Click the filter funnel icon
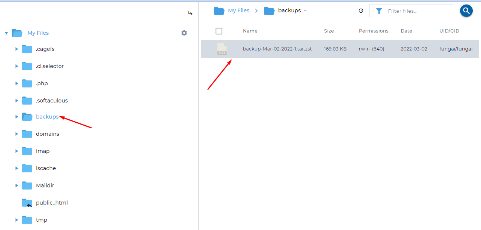The height and width of the screenshot is (230, 481). (x=379, y=10)
